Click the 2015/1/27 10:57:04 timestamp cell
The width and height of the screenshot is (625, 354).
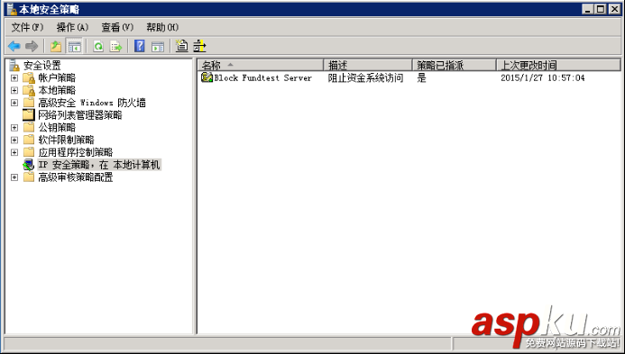coord(543,77)
